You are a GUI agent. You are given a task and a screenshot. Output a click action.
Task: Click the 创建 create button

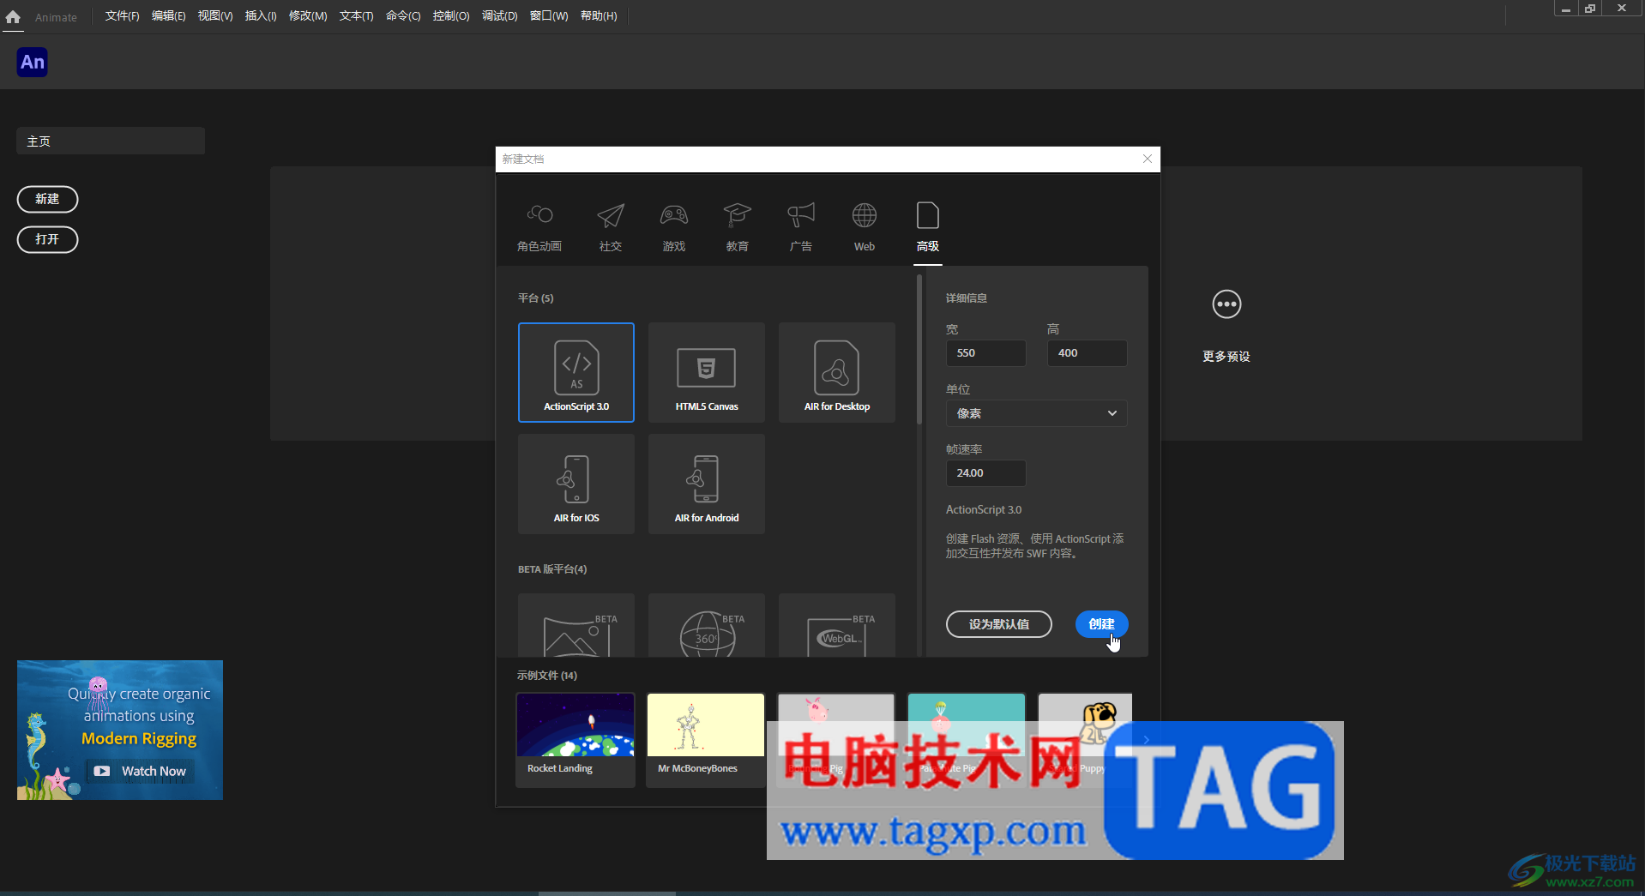point(1102,624)
